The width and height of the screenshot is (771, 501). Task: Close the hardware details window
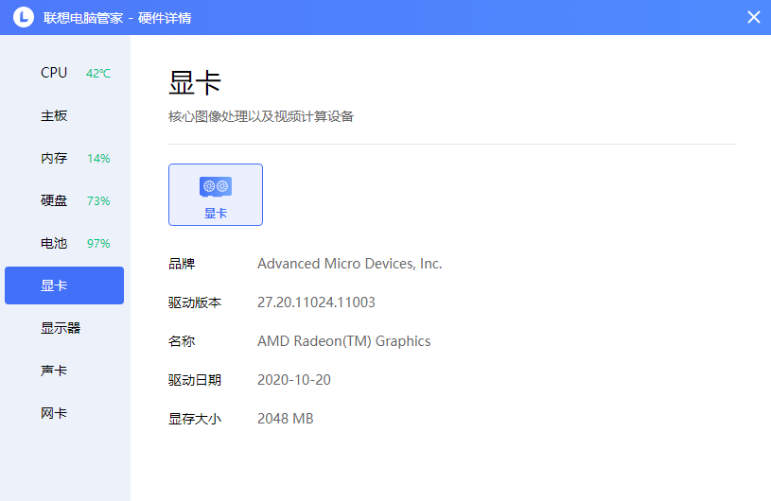point(753,17)
